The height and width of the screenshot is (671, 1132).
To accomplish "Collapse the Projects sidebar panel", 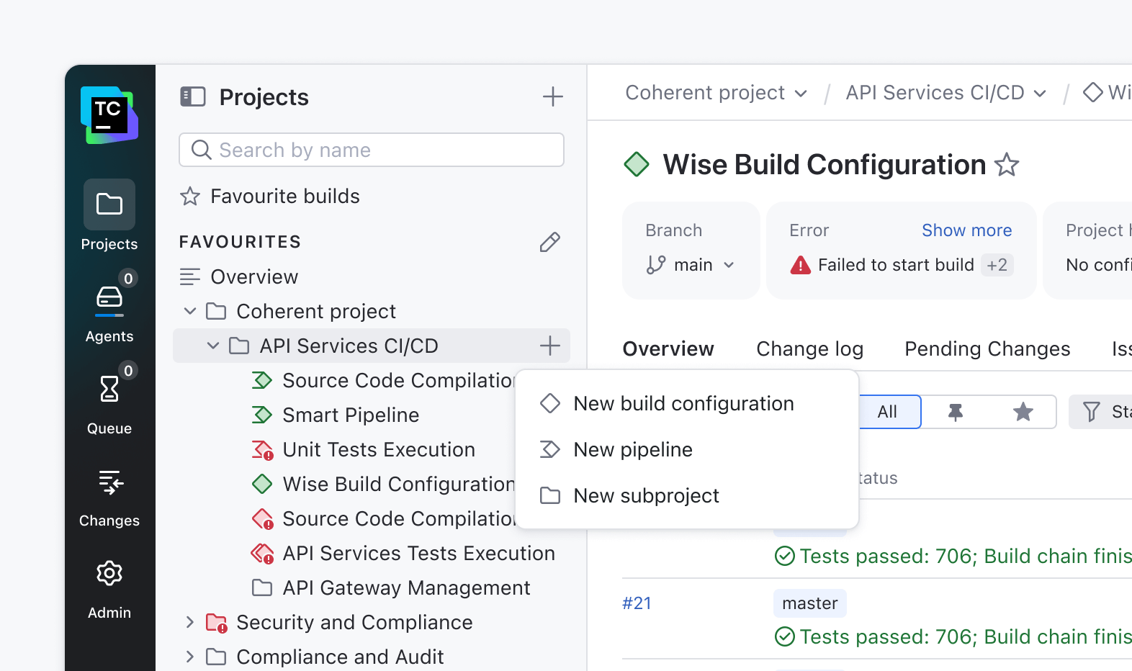I will click(x=193, y=96).
